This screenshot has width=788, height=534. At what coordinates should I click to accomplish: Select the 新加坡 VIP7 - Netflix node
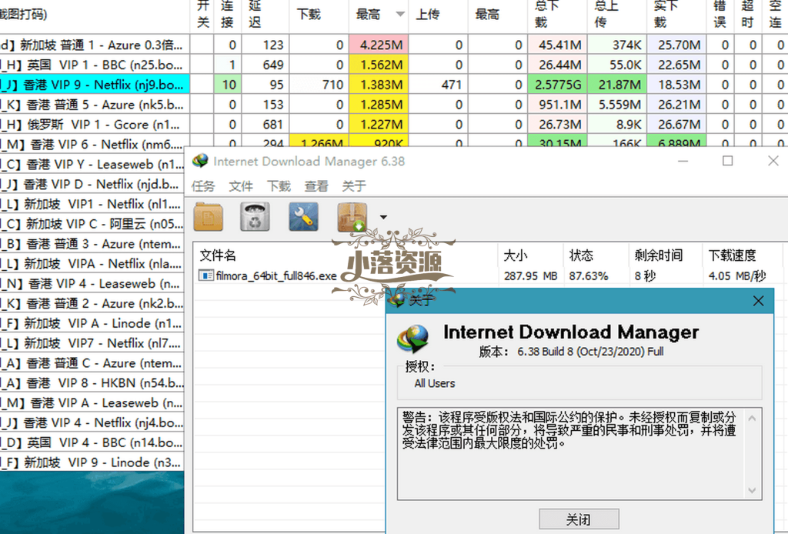(92, 343)
